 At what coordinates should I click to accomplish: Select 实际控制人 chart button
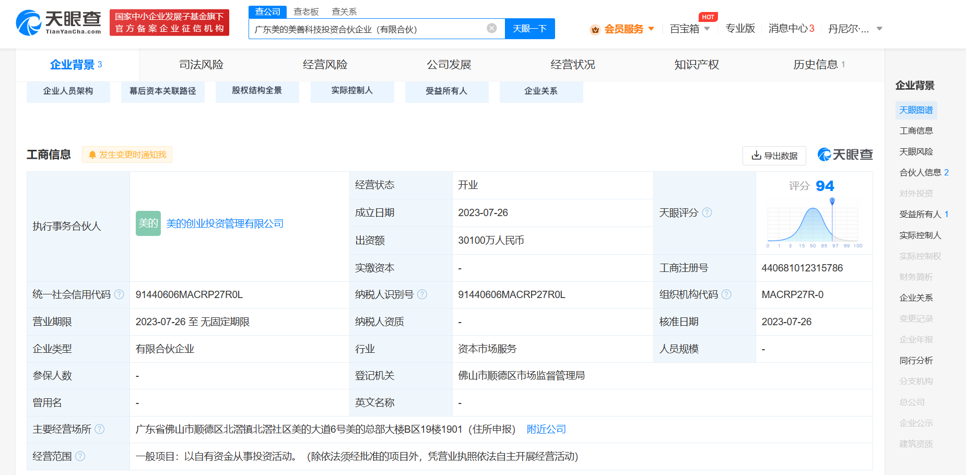pyautogui.click(x=352, y=91)
